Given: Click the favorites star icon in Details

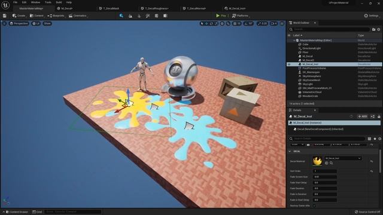Looking at the screenshot, I should click(375, 139).
